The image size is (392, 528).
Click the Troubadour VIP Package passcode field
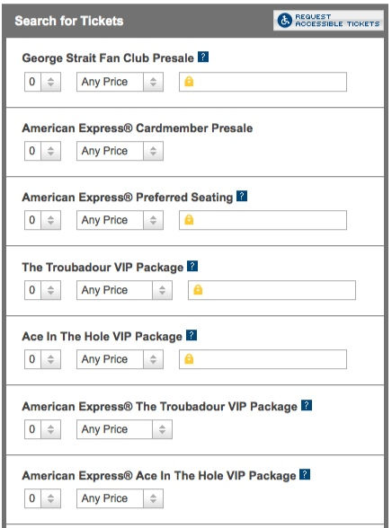coord(272,290)
